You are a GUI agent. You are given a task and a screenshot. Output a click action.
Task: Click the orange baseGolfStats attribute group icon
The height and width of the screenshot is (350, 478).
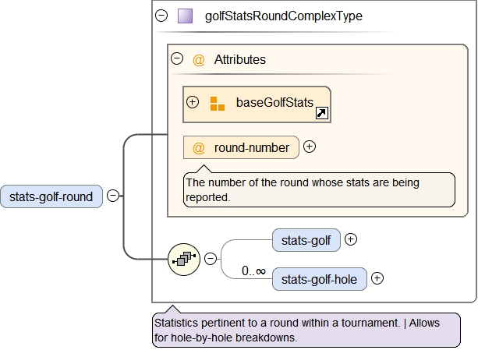[x=217, y=103]
